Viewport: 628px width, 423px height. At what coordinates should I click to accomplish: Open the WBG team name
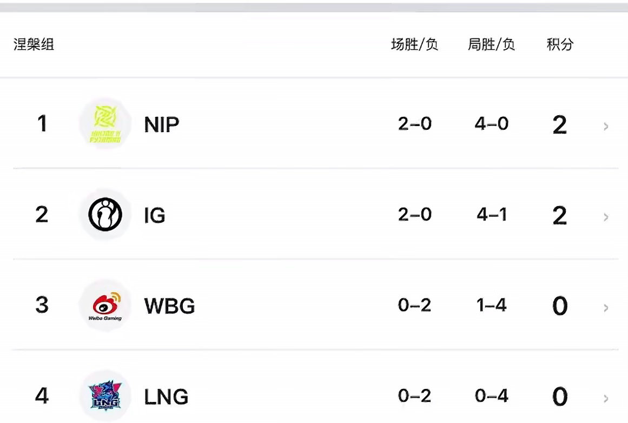(169, 306)
